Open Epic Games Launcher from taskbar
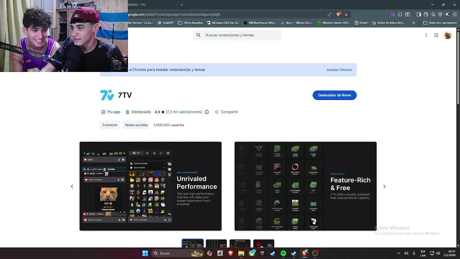The image size is (460, 259). pos(262,253)
